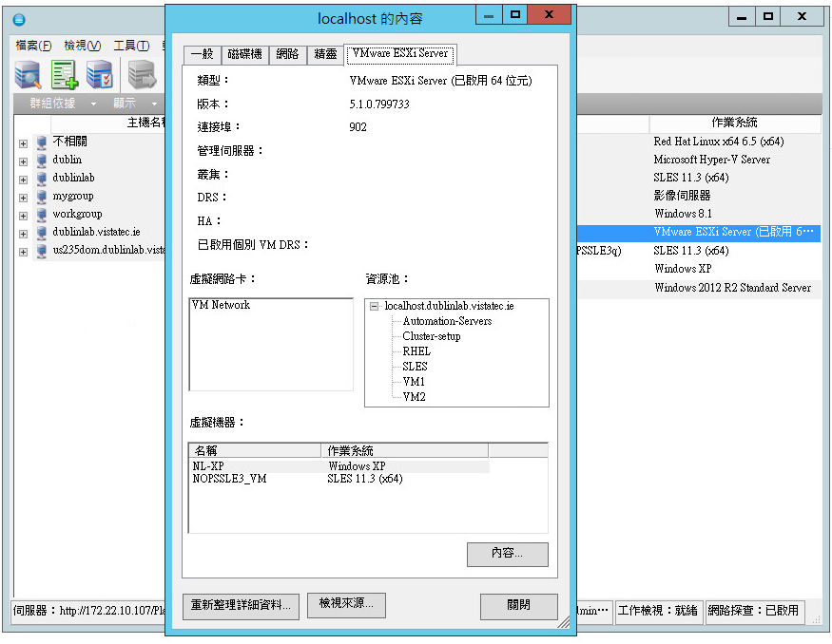Viewport: 832px width, 644px height.
Task: Open the 檔案 menu
Action: (33, 46)
